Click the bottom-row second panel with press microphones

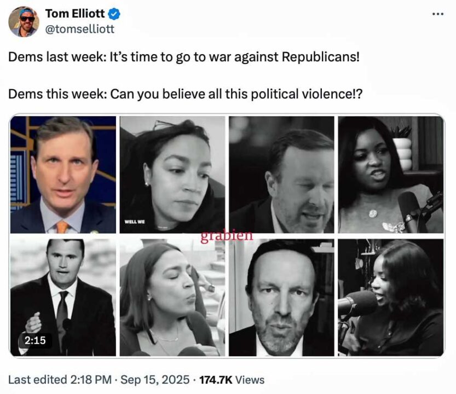click(172, 298)
